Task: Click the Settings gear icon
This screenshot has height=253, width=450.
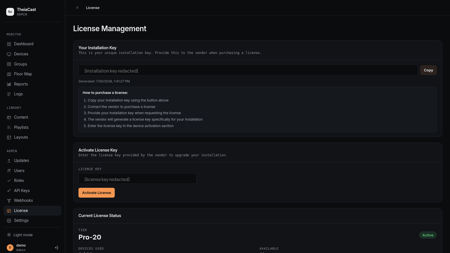Action: coord(9,221)
